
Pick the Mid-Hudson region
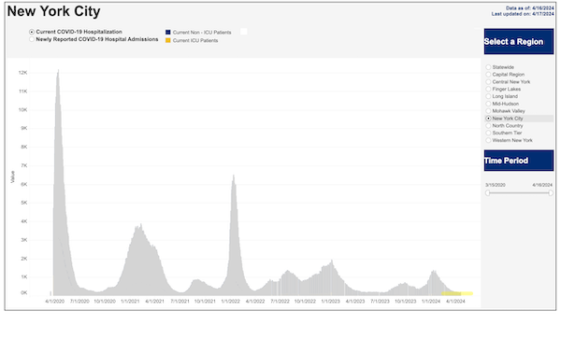(488, 104)
